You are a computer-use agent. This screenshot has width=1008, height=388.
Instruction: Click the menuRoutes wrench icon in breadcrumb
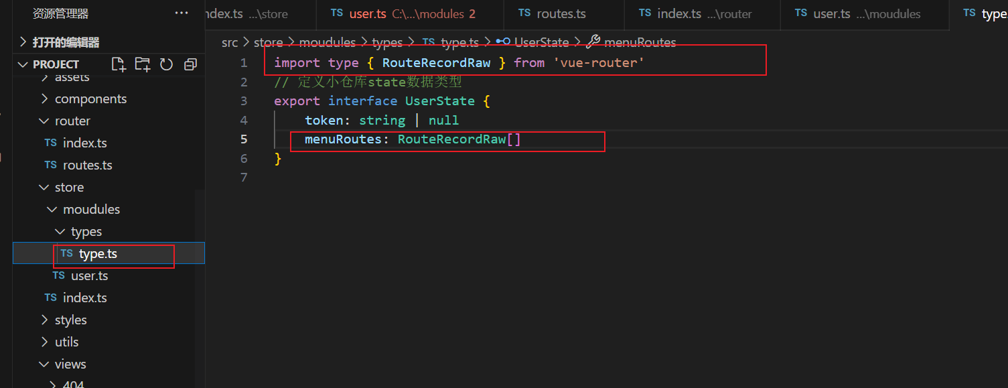[593, 41]
